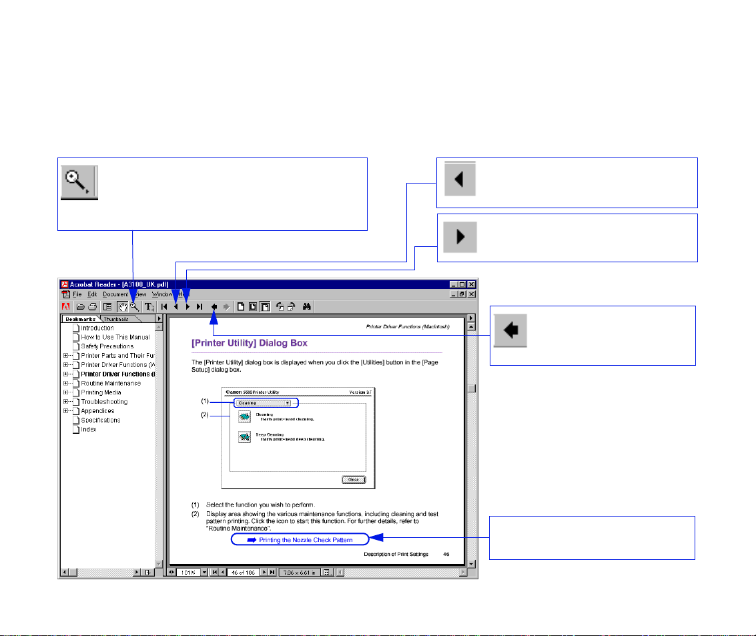Toggle the Hand tool in toolbar
756x636 pixels.
click(x=123, y=307)
